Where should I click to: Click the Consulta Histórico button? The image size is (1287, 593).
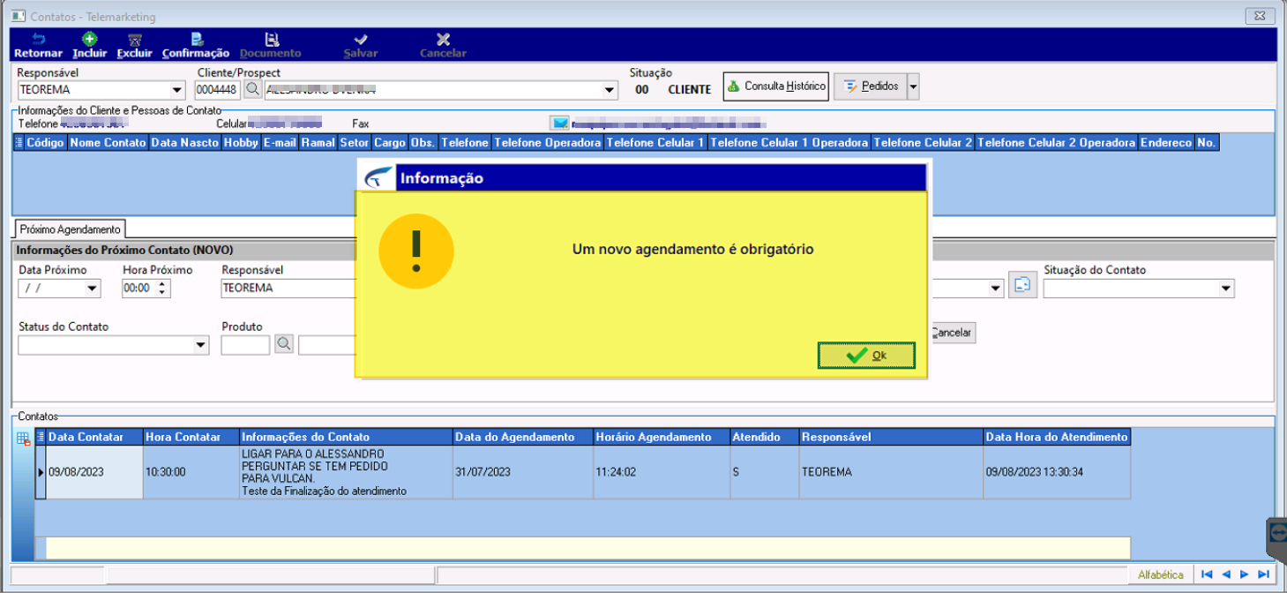tap(776, 86)
